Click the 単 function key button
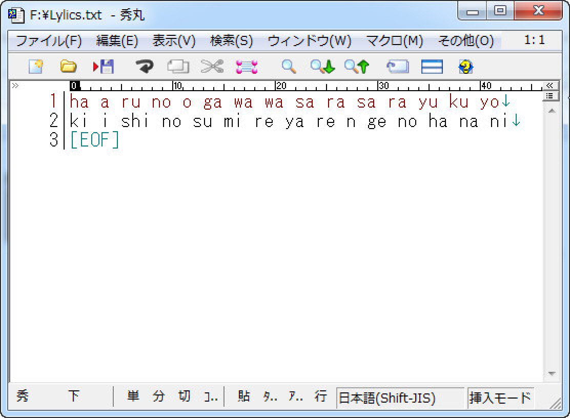 (x=133, y=396)
